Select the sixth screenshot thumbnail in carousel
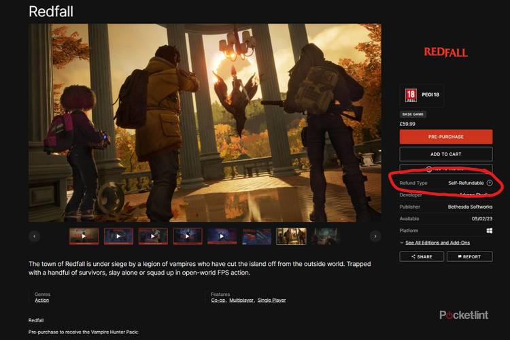The height and width of the screenshot is (340, 510). click(x=256, y=237)
